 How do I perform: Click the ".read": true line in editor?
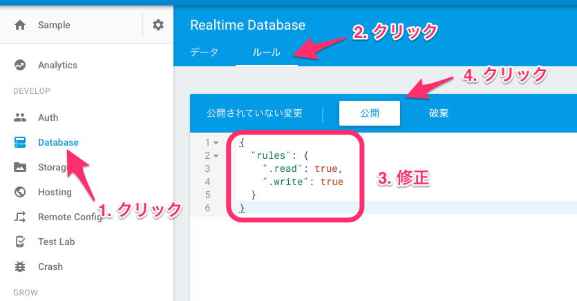(x=303, y=168)
